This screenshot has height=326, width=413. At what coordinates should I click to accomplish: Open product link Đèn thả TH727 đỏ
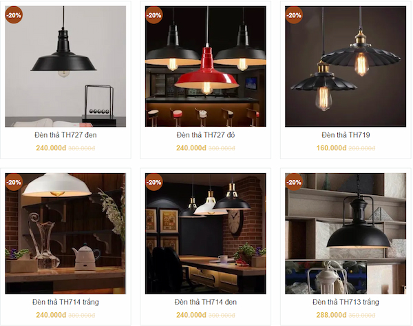[x=206, y=135]
